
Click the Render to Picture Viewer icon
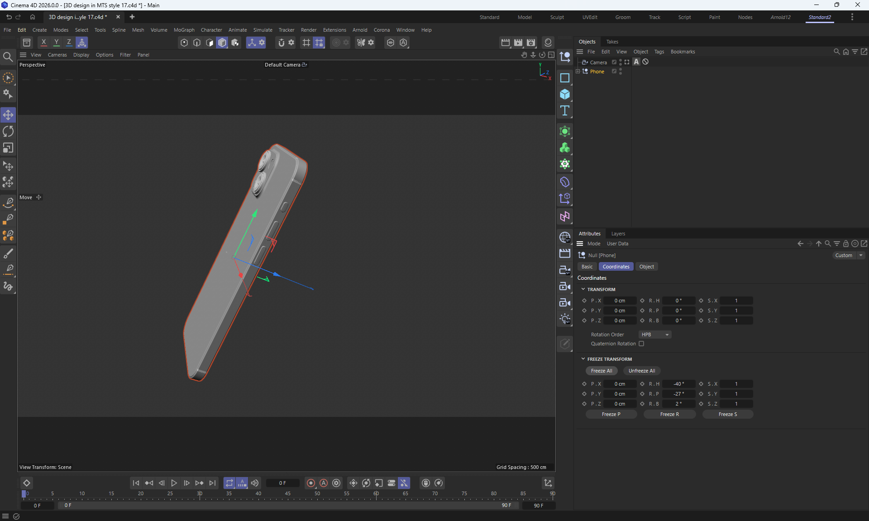[518, 42]
